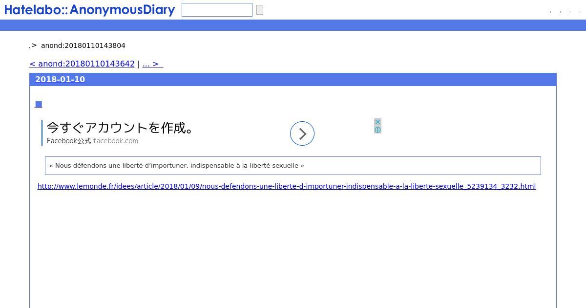Image resolution: width=586 pixels, height=308 pixels.
Task: Click the ad headline 今すぐアカウントを作成。
Action: pyautogui.click(x=121, y=128)
